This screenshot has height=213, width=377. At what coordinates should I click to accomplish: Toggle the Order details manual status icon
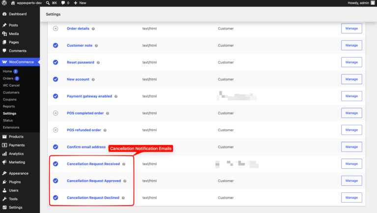click(55, 28)
